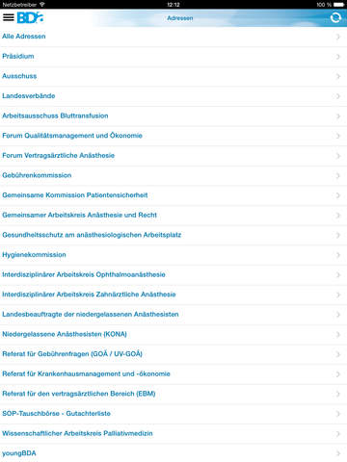This screenshot has width=347, height=462.
Task: Open Forum Vertragsärztliche Anästhesie
Action: (173, 156)
